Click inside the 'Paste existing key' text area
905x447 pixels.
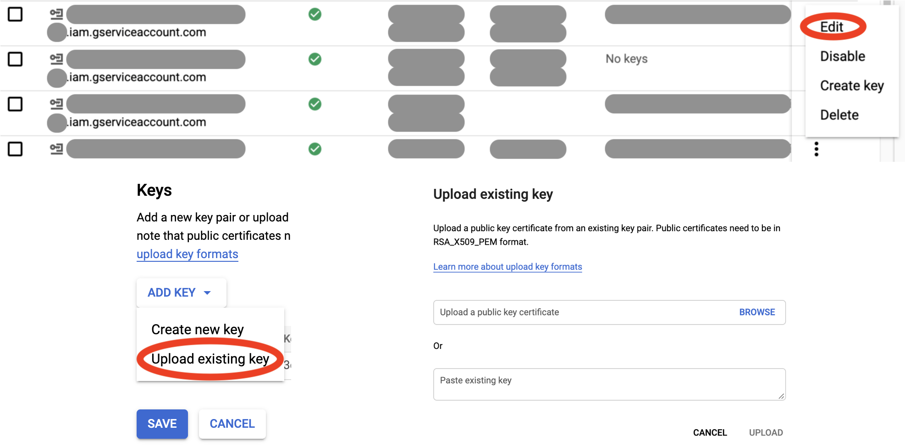click(x=609, y=384)
